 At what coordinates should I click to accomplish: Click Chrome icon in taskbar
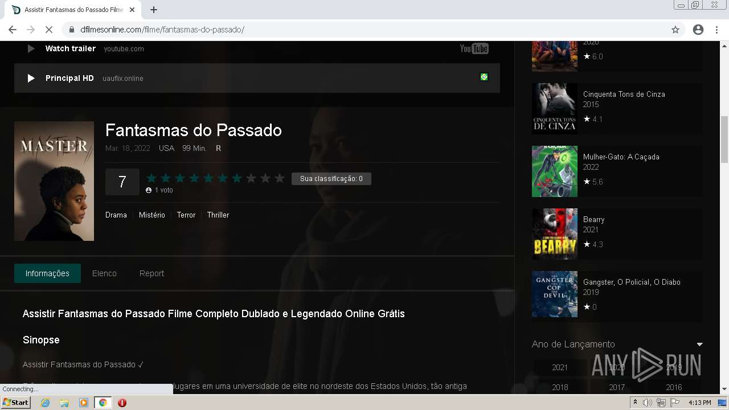(103, 403)
